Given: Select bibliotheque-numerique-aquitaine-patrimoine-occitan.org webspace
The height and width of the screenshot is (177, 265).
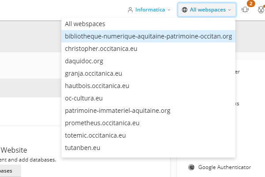Looking at the screenshot, I should pos(148,36).
